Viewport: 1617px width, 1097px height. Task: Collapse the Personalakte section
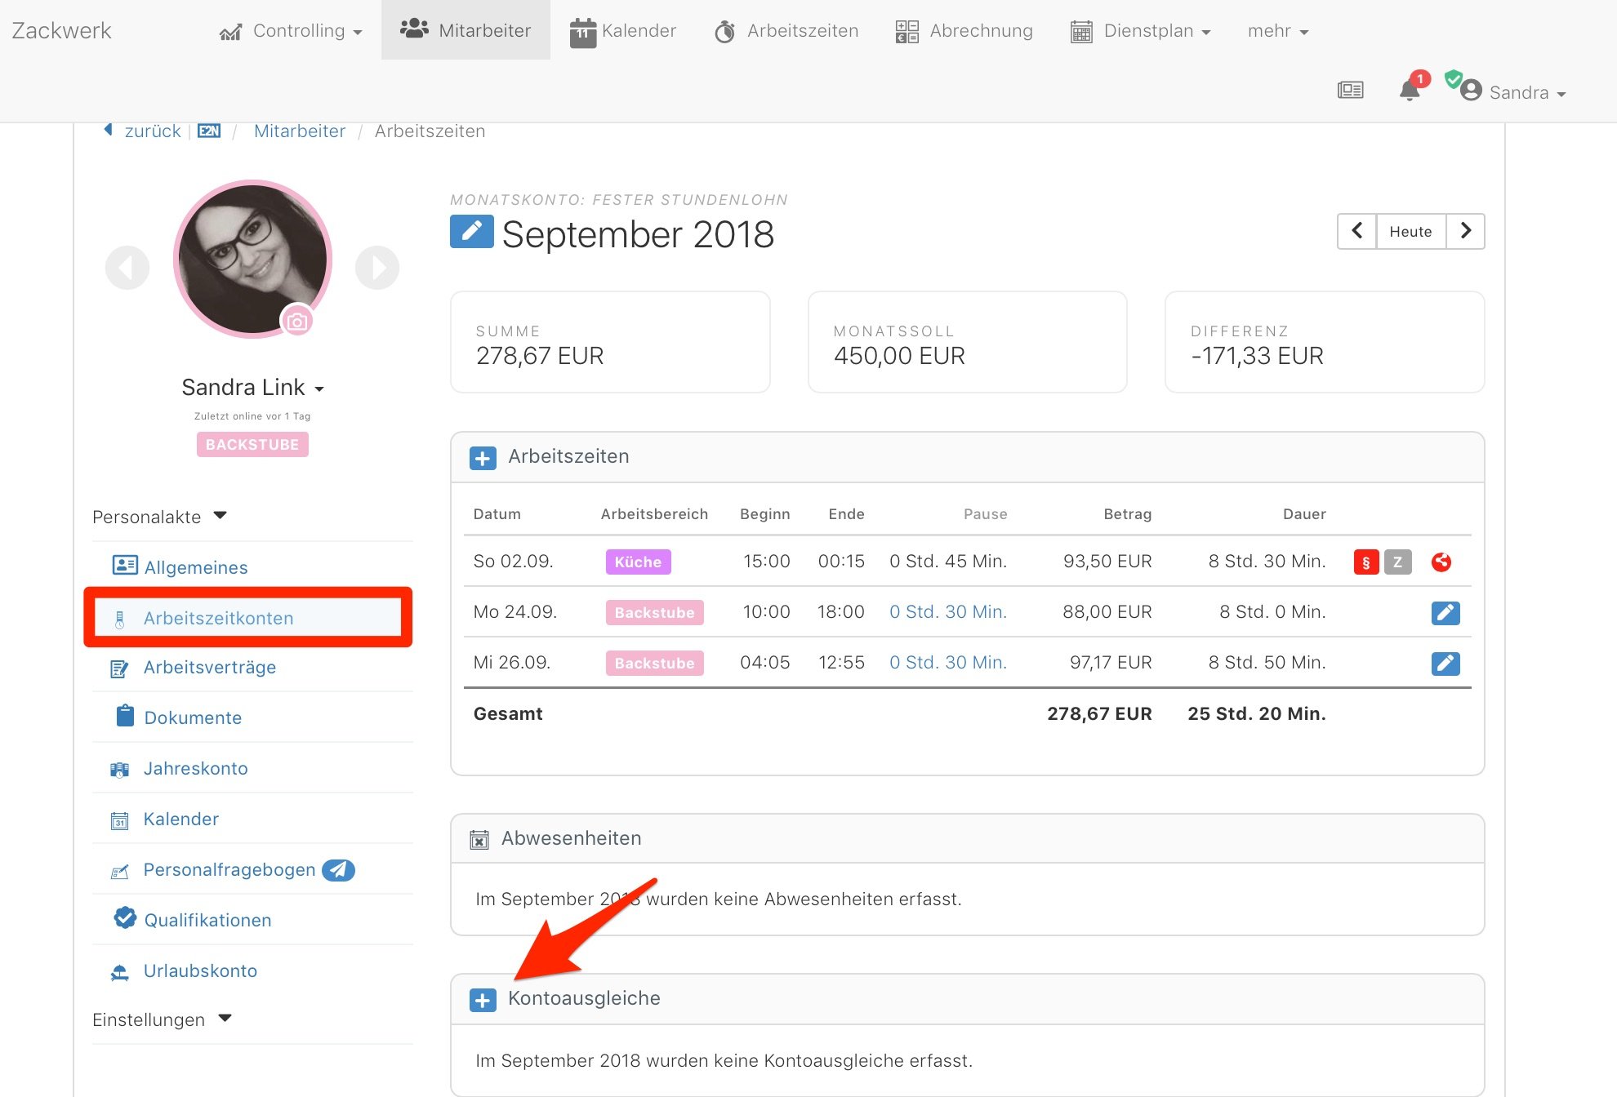tap(160, 517)
